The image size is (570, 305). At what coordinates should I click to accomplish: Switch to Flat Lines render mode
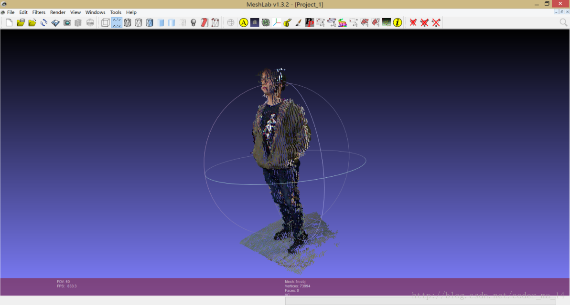(x=150, y=23)
